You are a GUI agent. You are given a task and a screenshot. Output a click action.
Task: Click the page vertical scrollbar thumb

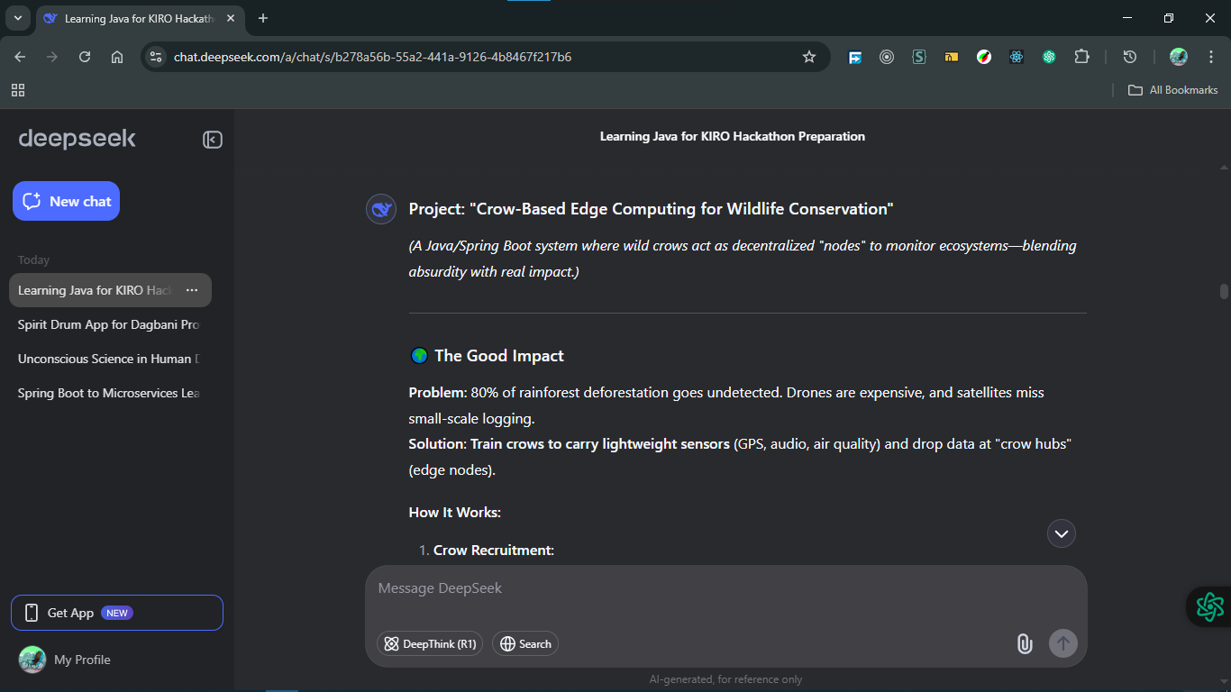[x=1224, y=291]
